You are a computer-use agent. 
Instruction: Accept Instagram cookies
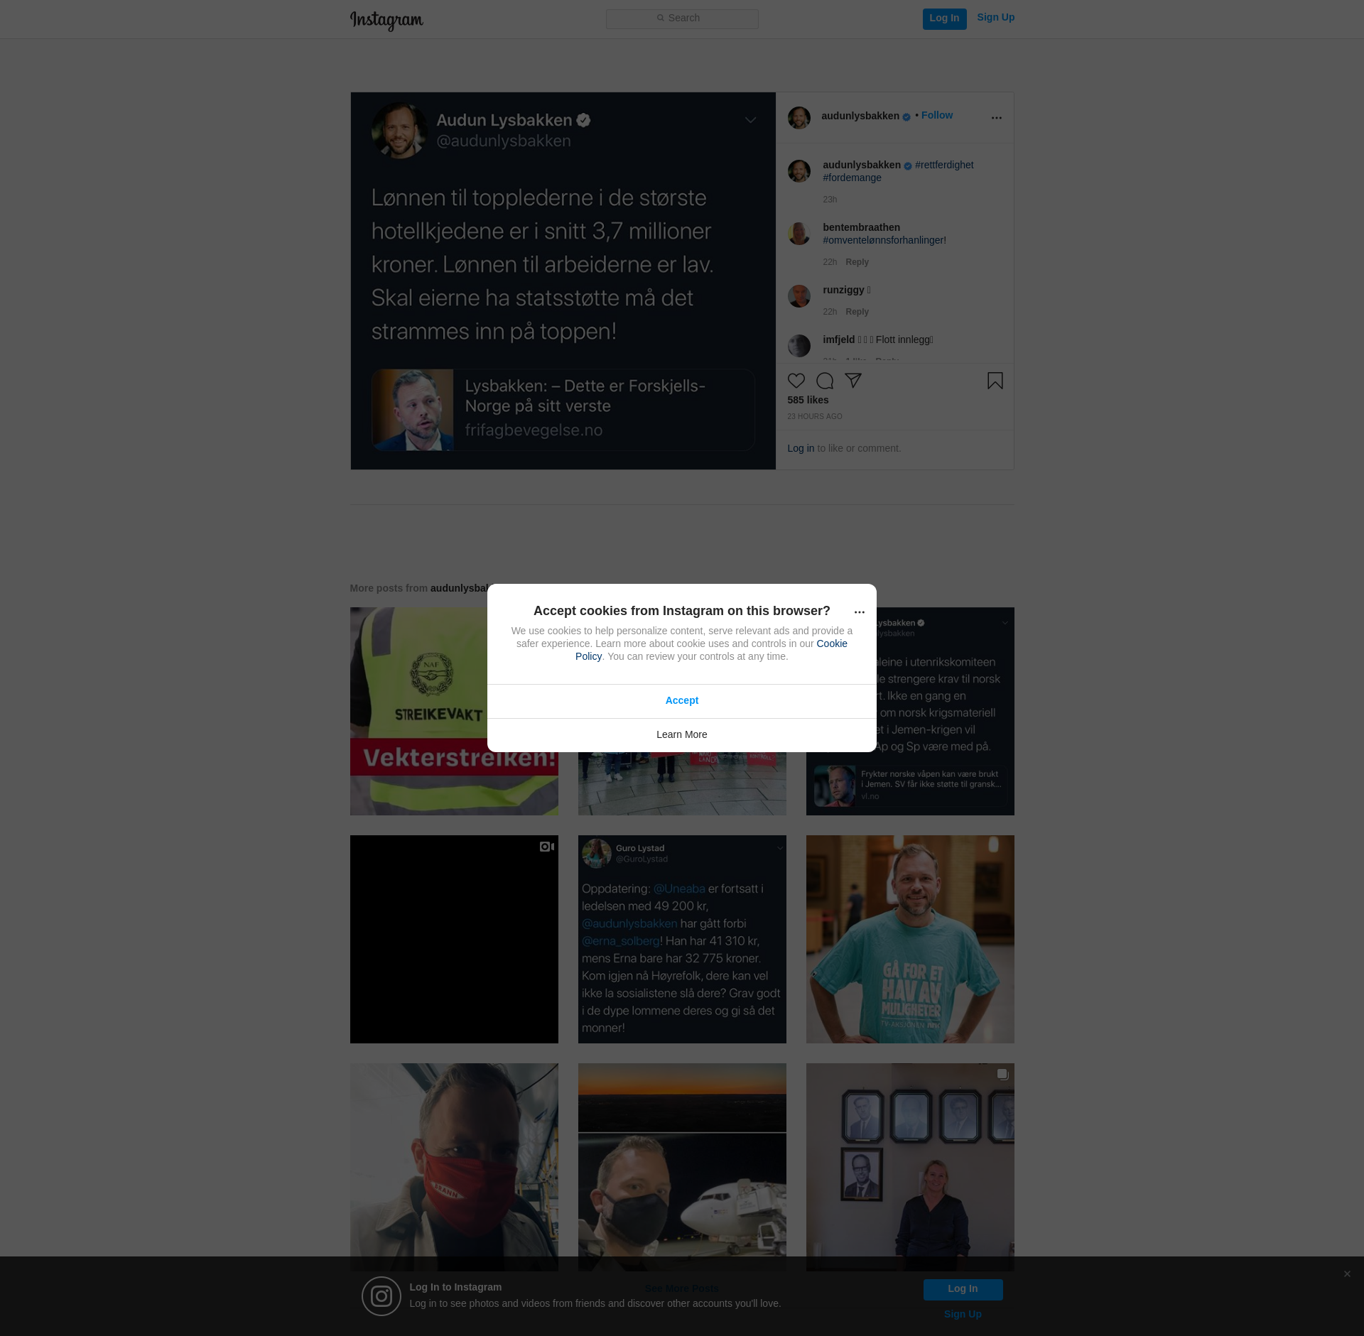point(681,700)
